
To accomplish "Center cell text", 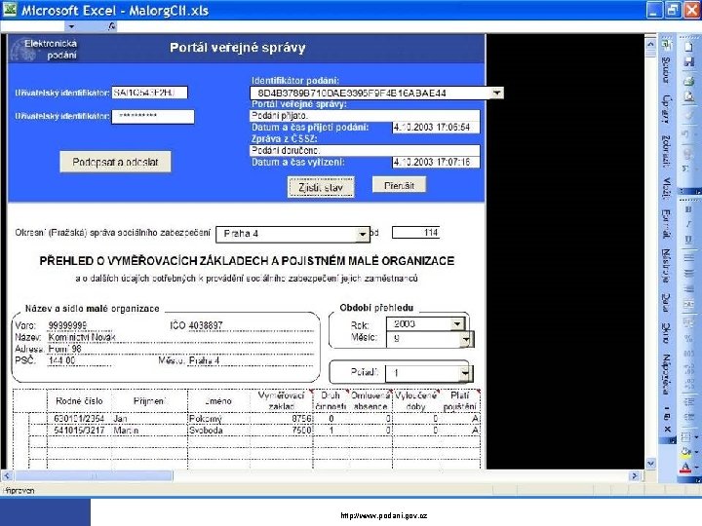I will (x=688, y=273).
